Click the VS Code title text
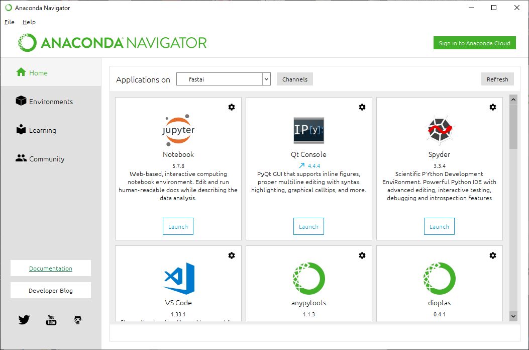The width and height of the screenshot is (529, 350). [x=178, y=303]
